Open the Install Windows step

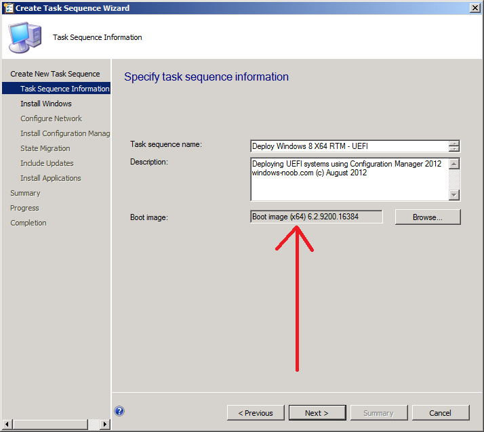click(x=46, y=104)
